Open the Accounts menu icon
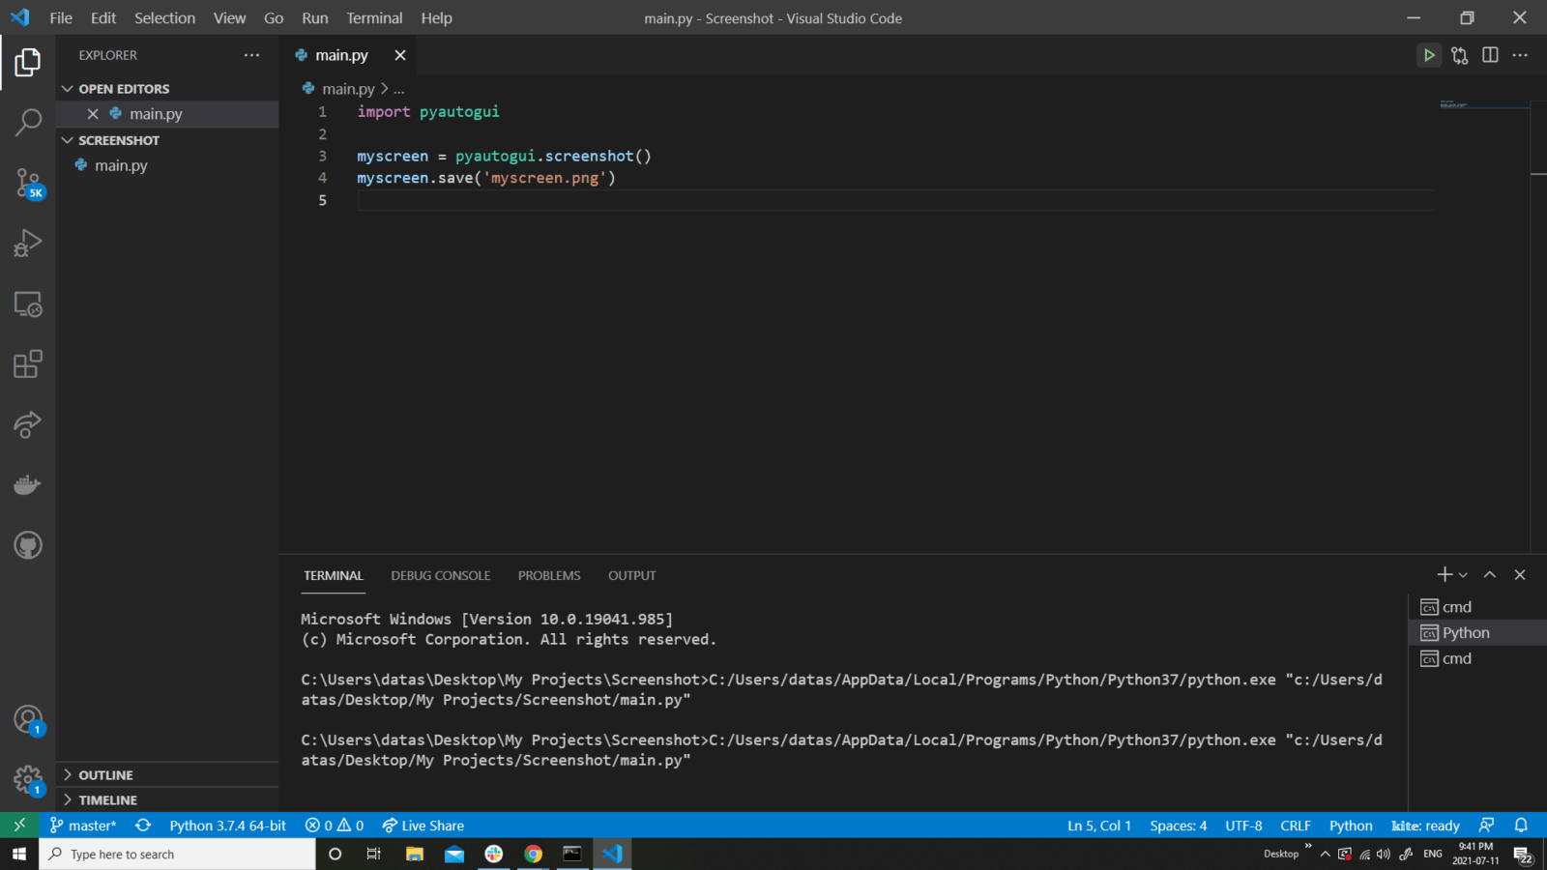This screenshot has width=1547, height=870. point(27,719)
